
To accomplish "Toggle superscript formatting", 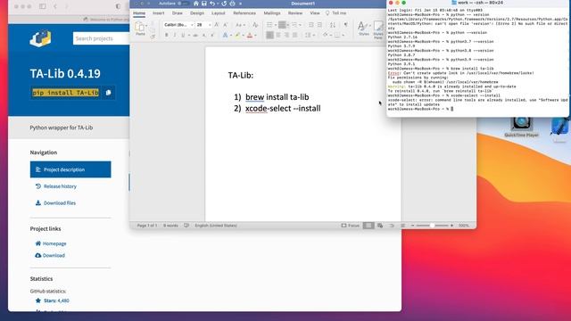I will [x=212, y=36].
